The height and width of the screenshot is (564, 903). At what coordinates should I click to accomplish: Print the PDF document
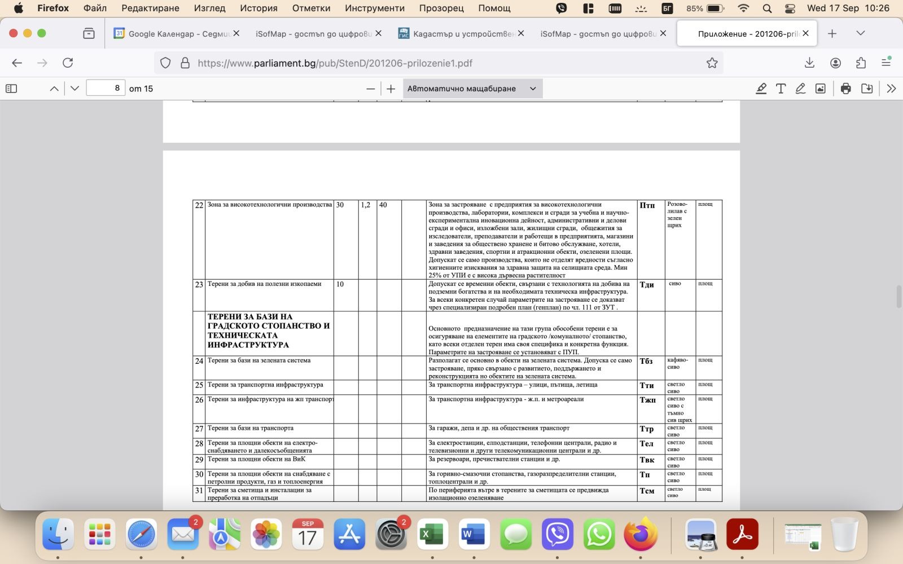[845, 89]
